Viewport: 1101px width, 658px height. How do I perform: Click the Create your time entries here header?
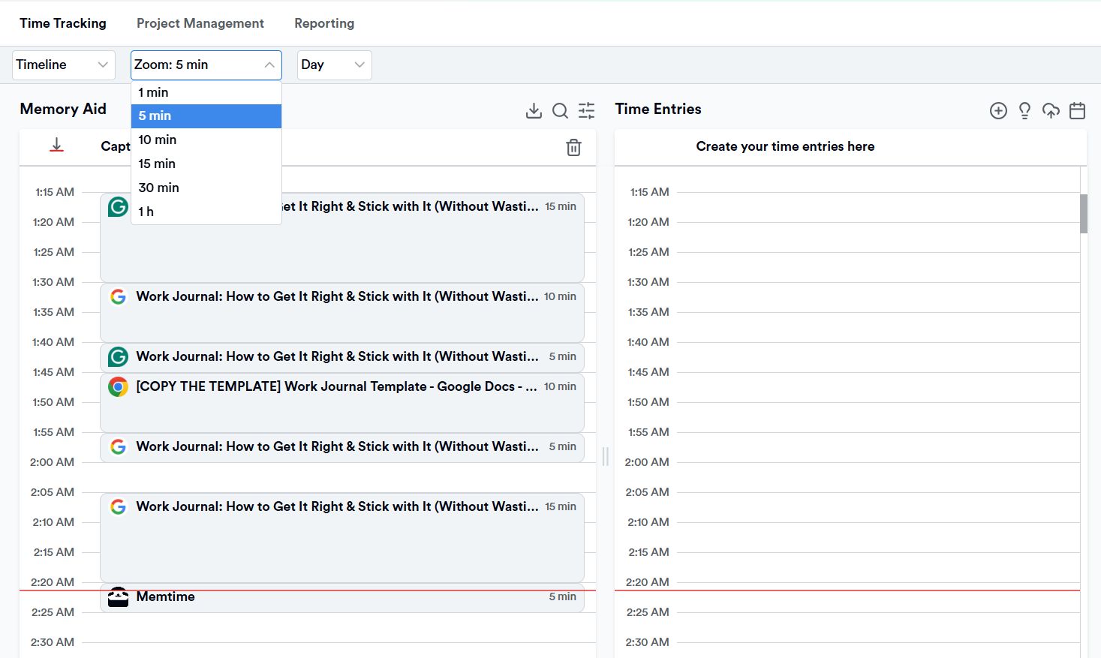pyautogui.click(x=784, y=146)
